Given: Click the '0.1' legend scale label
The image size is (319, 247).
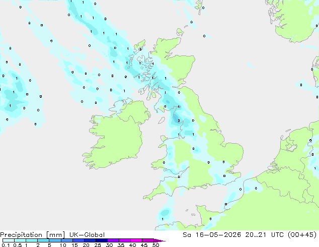Looking at the screenshot, I should (x=6, y=245).
